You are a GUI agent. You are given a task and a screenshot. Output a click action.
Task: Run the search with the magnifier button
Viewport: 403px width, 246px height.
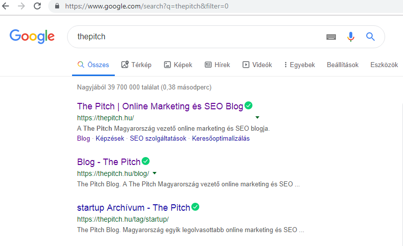click(370, 37)
